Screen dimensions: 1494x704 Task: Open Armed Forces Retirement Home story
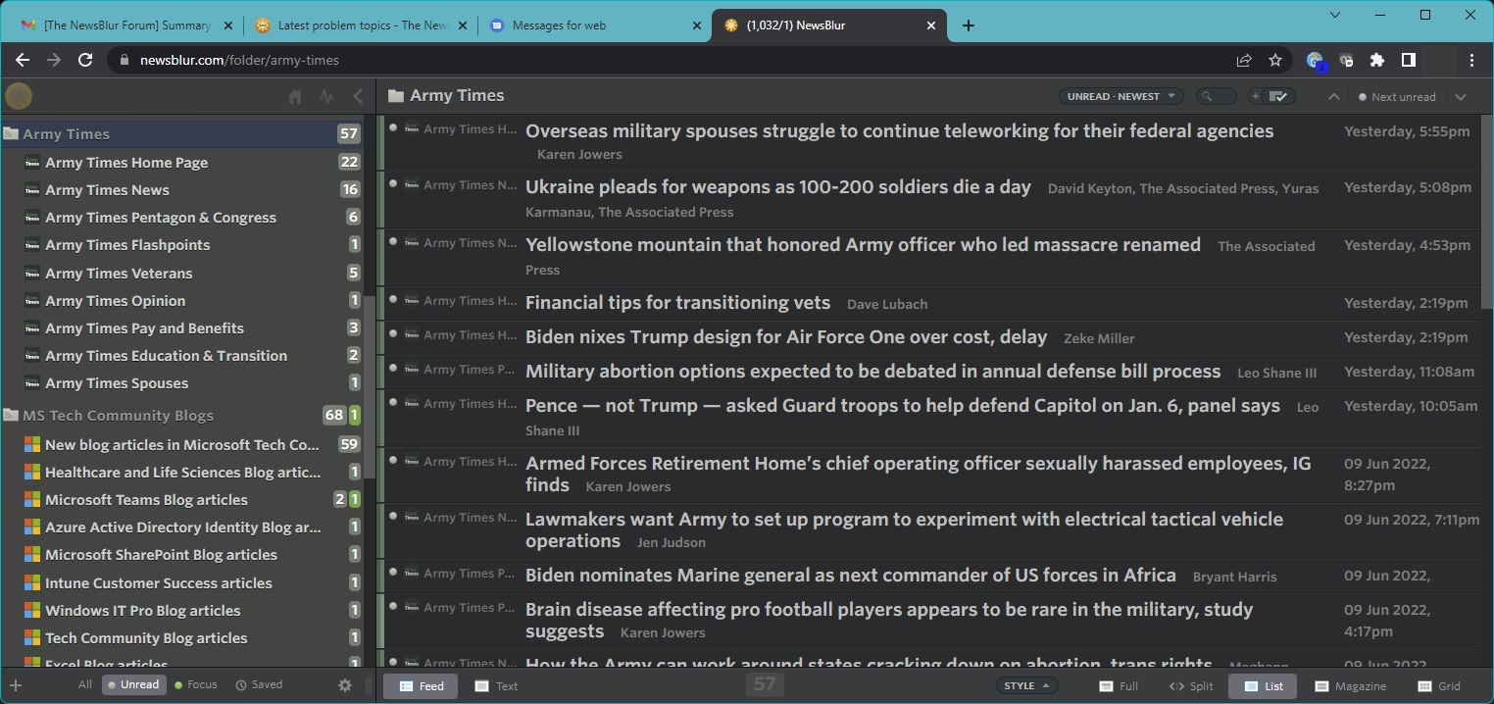(x=918, y=474)
